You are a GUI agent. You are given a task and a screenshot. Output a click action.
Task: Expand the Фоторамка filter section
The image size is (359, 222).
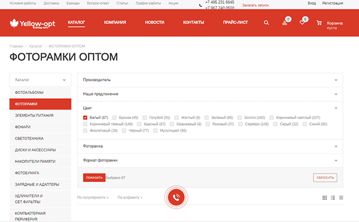point(210,146)
